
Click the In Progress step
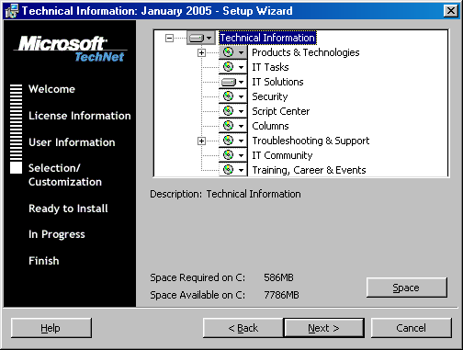tap(57, 234)
